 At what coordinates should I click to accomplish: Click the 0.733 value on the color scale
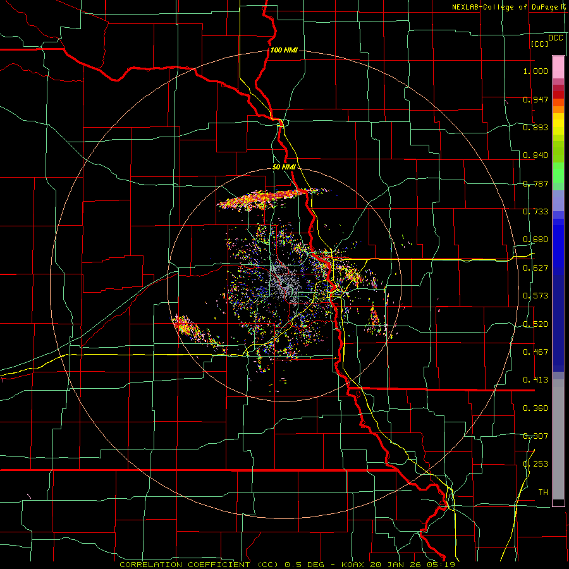pyautogui.click(x=535, y=212)
